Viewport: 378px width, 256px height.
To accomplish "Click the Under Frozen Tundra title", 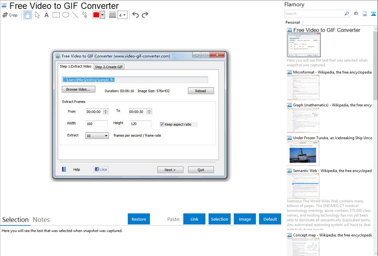I will [x=333, y=138].
